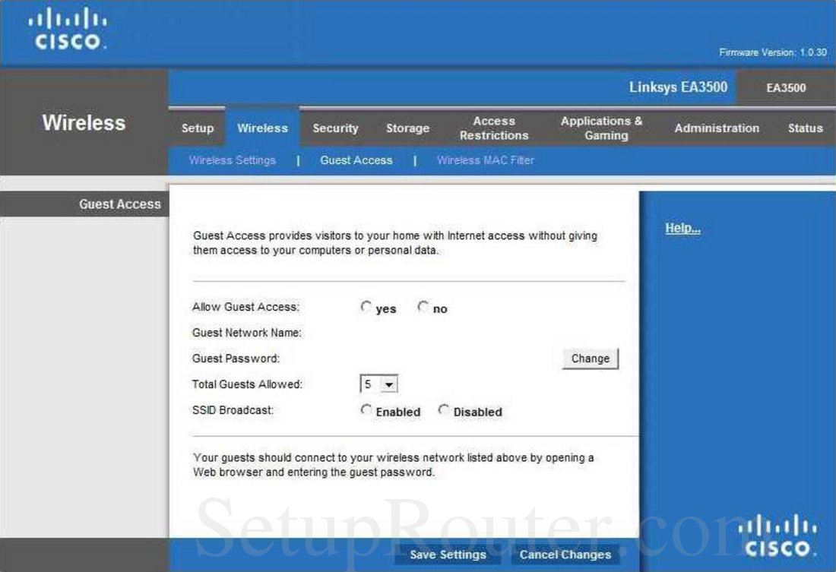Enable SSID Broadcast
Image resolution: width=836 pixels, height=572 pixels.
coord(366,410)
